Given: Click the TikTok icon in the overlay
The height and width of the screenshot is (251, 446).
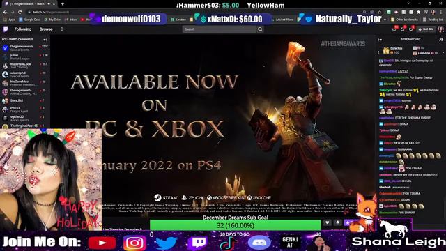Looking at the screenshot, I should coord(228,243).
